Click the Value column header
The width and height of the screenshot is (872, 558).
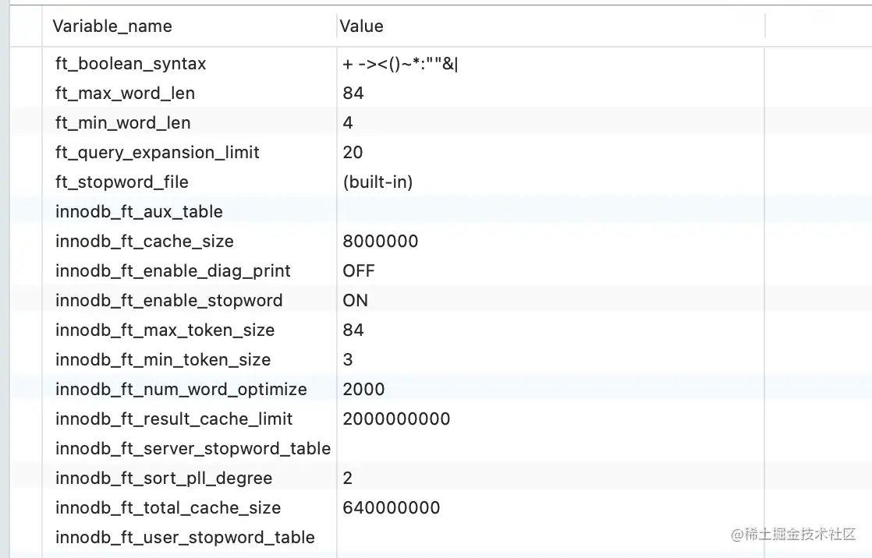tap(361, 26)
